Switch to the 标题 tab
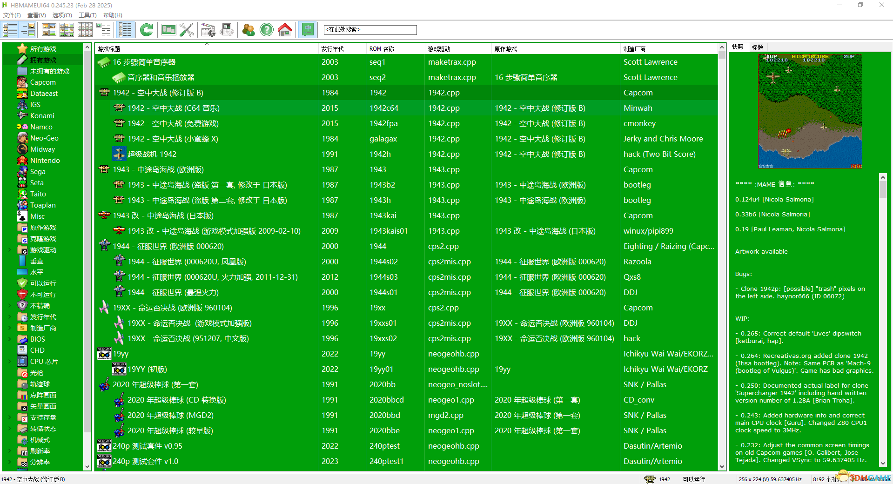Screen dimensions: 893x484 [758, 47]
